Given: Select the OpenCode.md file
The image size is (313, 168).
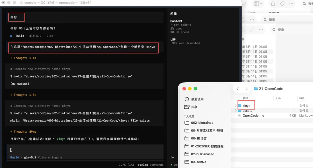Looking at the screenshot, I should (253, 116).
